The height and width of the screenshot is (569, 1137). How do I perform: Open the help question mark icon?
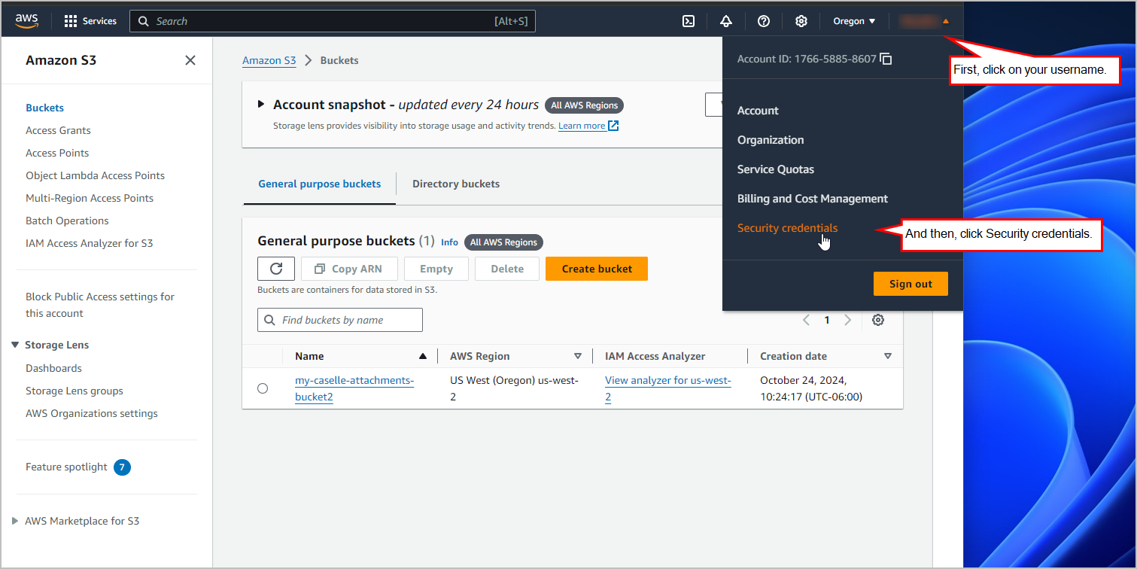[764, 21]
